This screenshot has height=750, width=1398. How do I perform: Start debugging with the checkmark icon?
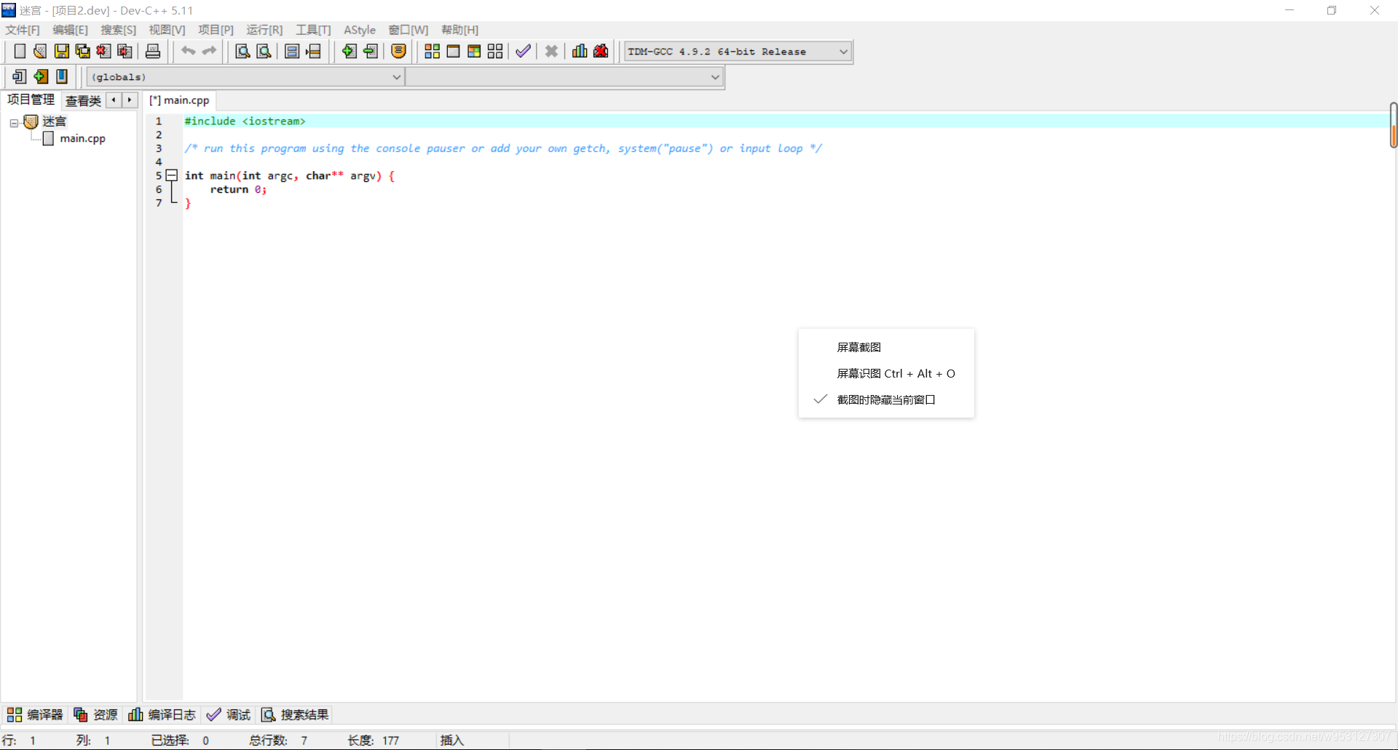(x=523, y=51)
